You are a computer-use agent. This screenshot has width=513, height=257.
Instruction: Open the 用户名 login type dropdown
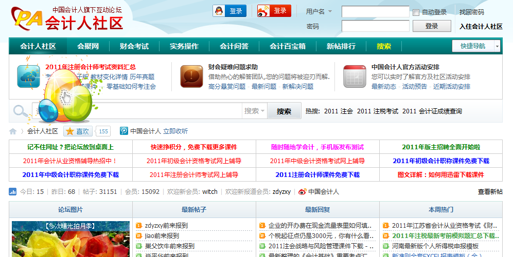319,11
